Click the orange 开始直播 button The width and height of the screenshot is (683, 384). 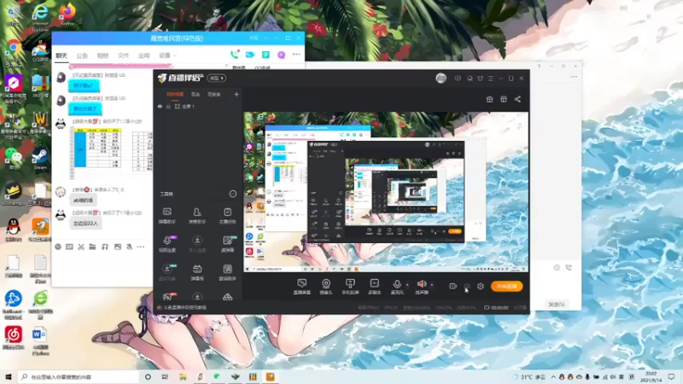tap(506, 286)
